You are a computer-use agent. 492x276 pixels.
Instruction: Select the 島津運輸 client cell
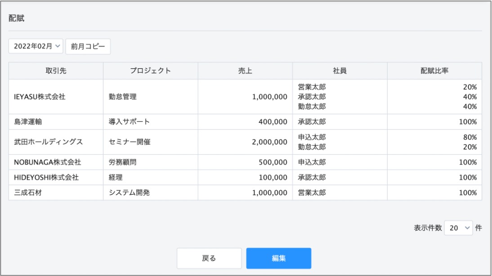(x=56, y=122)
